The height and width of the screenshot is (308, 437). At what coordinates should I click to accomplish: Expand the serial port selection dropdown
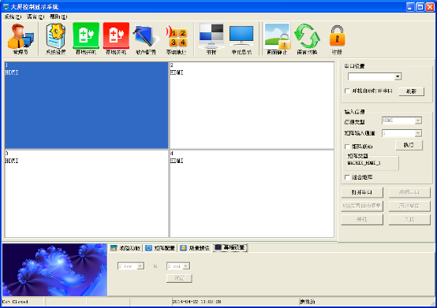[398, 76]
